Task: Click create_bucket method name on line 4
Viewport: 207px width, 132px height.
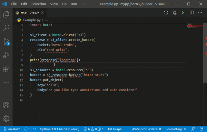Action: 81,40
